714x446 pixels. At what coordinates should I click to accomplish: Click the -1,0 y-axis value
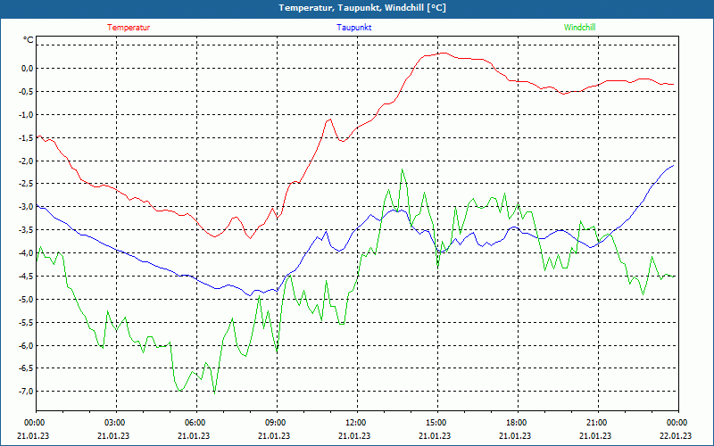27,115
